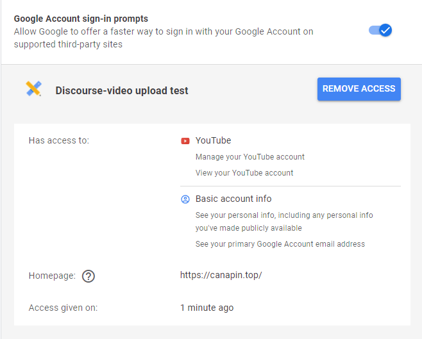Click the Discourse-video upload test app icon
The image size is (422, 339).
(33, 88)
